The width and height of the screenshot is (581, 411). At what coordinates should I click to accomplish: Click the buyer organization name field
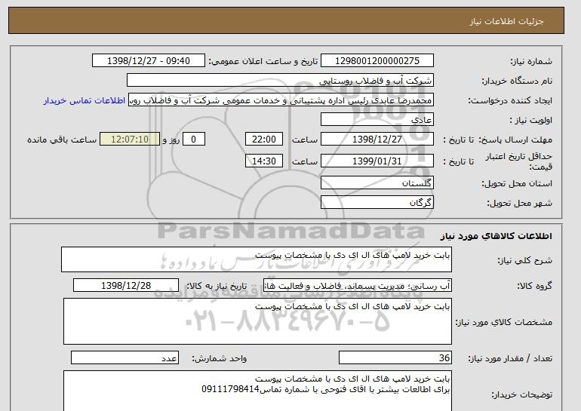pyautogui.click(x=280, y=81)
